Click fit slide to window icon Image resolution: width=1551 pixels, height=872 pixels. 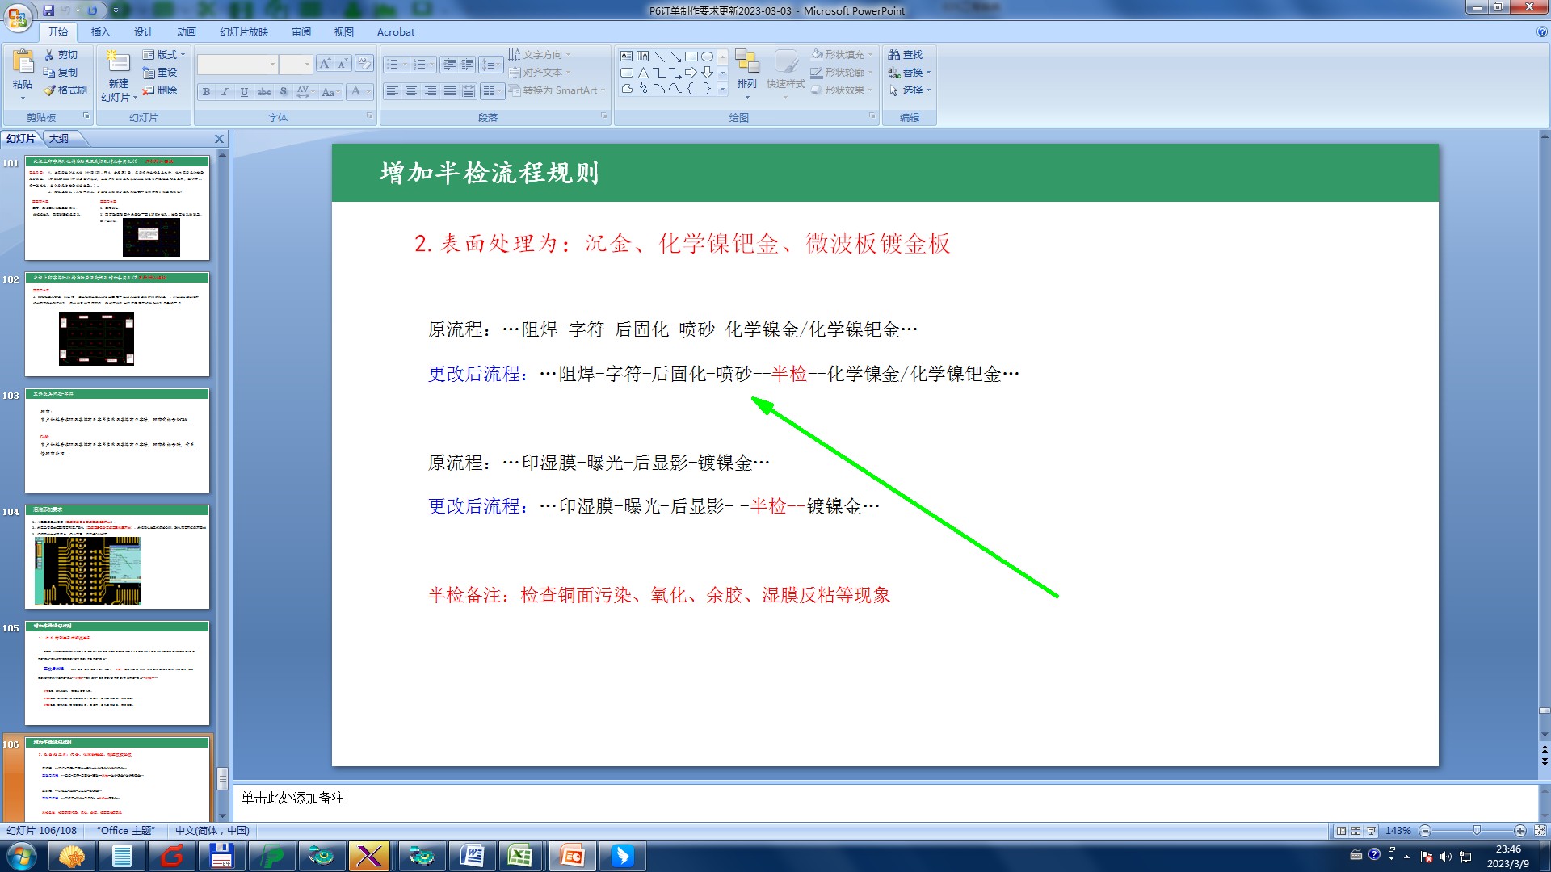coord(1540,831)
